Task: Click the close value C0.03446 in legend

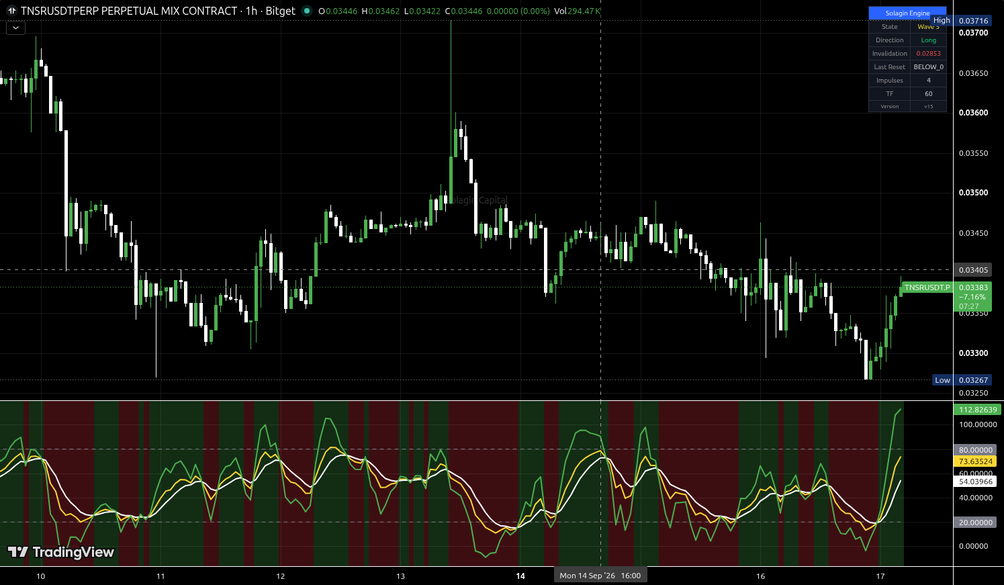Action: 463,11
